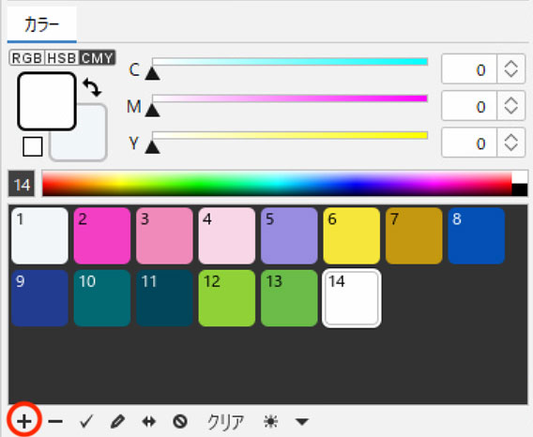Click the stepper arrows for C value
Screen dimensions: 533x437
(x=510, y=69)
